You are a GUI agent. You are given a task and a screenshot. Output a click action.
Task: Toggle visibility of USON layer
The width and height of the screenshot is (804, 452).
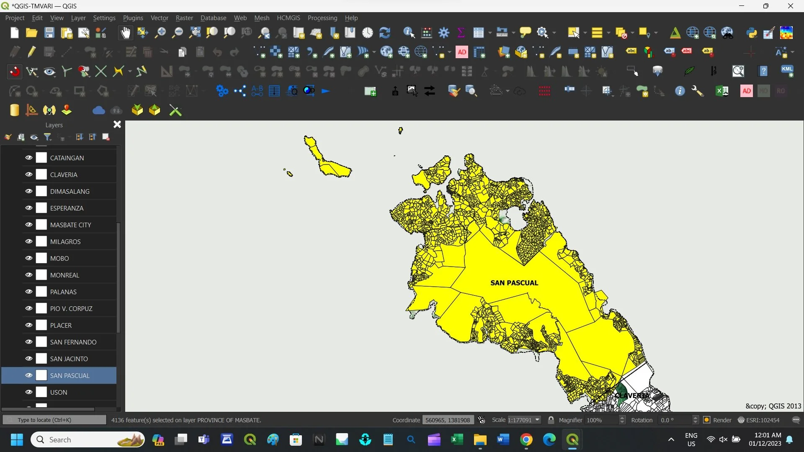point(28,392)
